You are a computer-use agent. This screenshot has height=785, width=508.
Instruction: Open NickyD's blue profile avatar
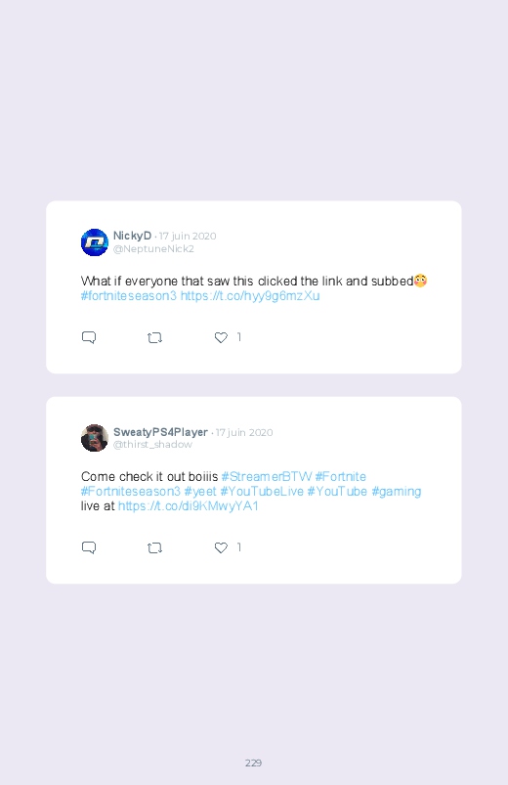95,242
